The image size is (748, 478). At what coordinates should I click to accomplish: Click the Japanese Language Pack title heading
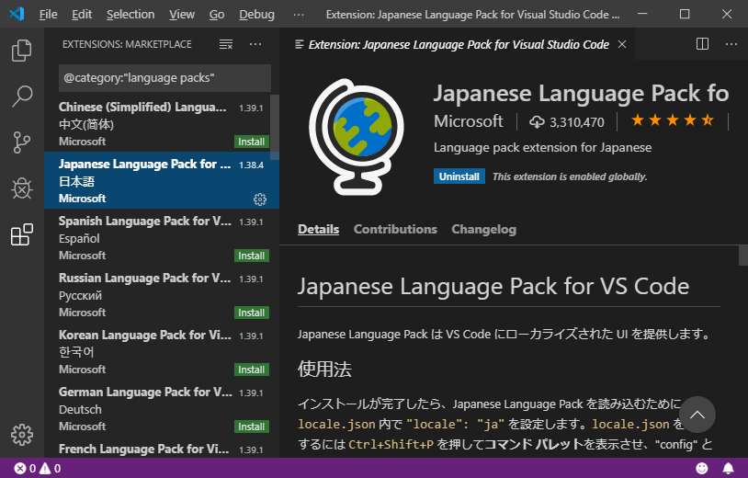(581, 93)
